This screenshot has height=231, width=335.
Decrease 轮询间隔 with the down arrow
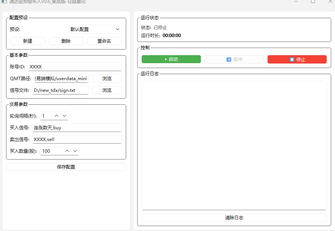point(64,116)
